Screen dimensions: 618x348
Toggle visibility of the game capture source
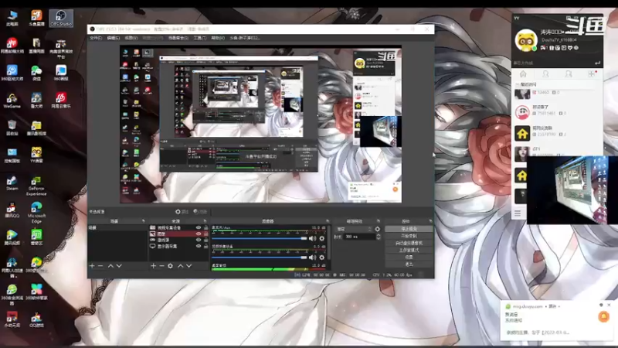pos(199,240)
